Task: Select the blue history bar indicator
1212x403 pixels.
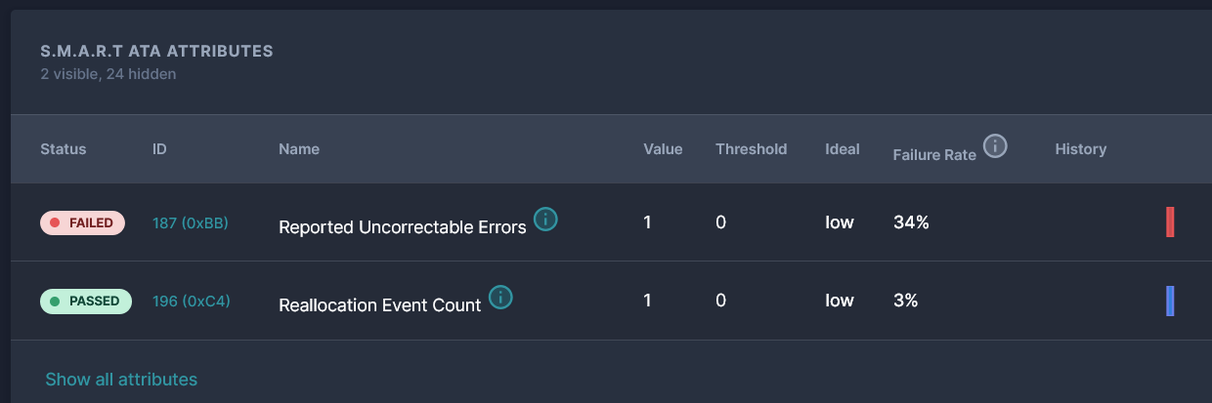Action: coord(1170,301)
